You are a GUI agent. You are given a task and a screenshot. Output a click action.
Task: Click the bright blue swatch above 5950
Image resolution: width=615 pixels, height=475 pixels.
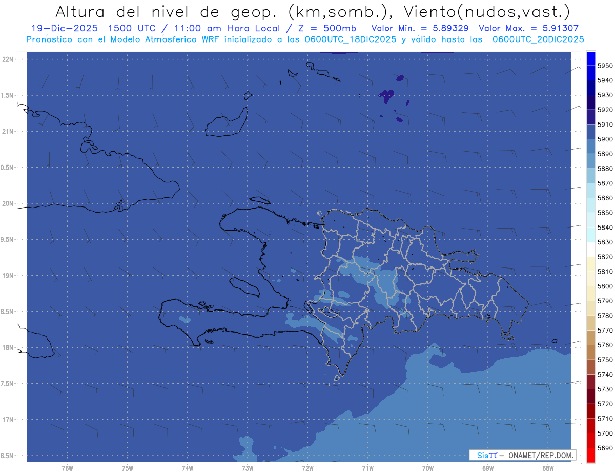591,58
